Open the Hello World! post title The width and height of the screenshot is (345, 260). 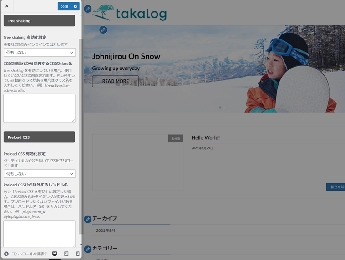click(205, 137)
